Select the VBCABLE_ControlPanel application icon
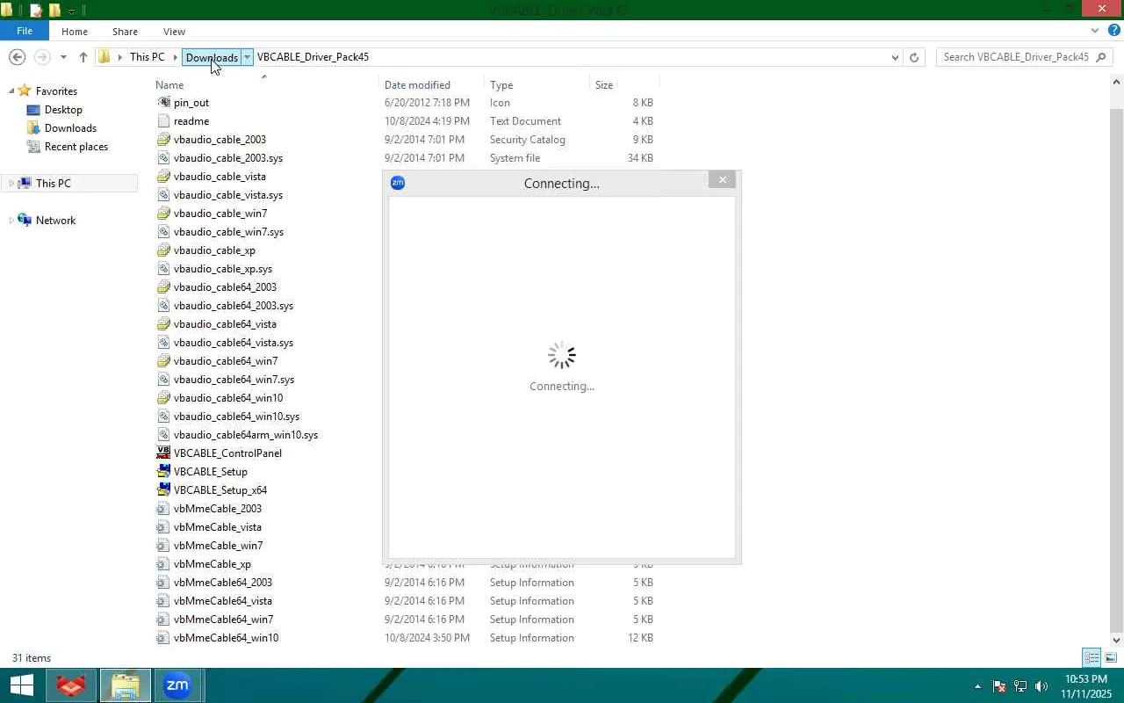 click(163, 453)
